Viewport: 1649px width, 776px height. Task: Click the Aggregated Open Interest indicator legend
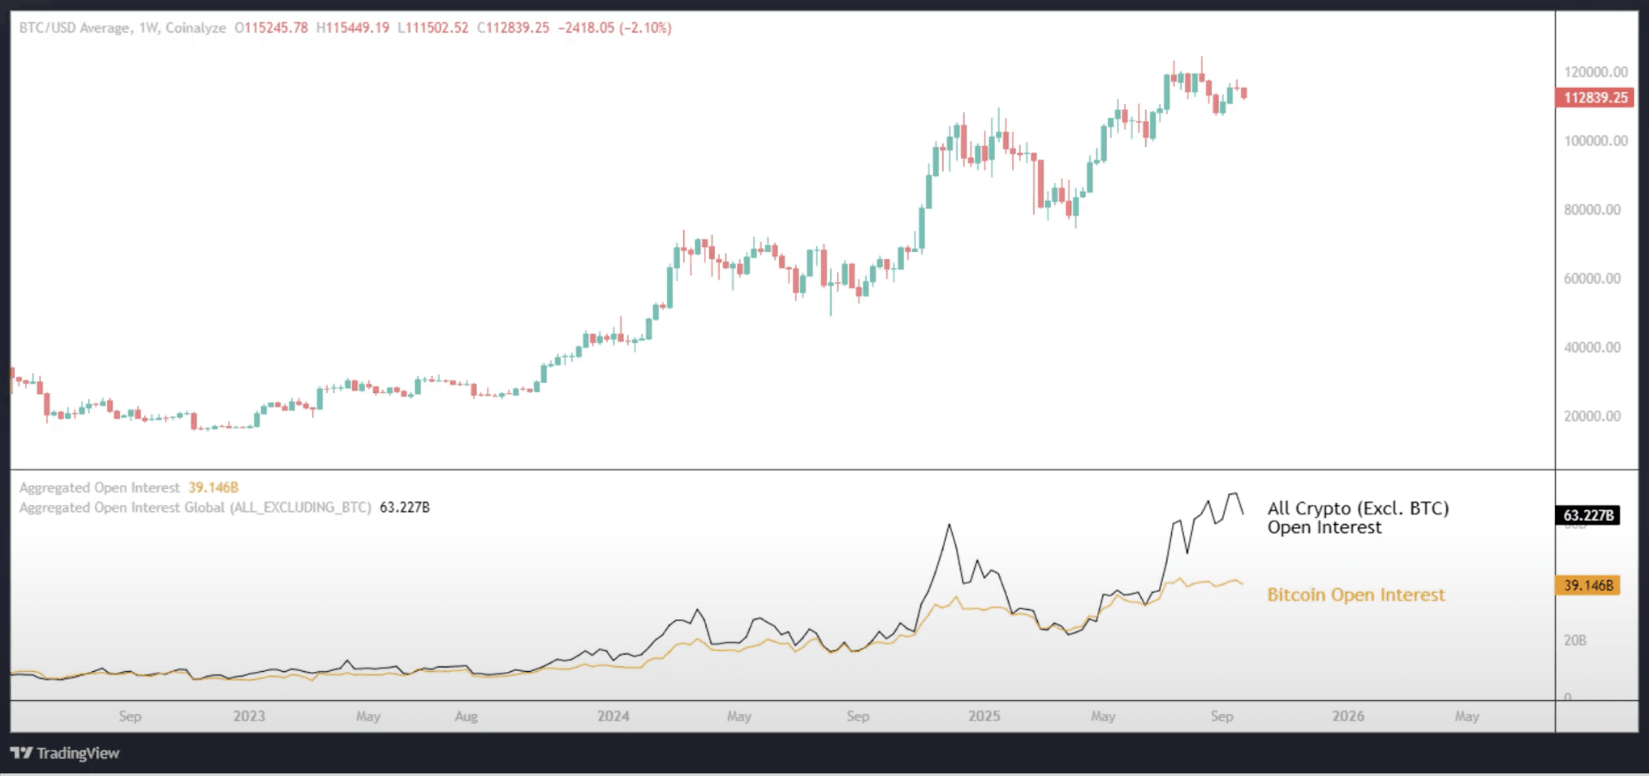pos(99,488)
